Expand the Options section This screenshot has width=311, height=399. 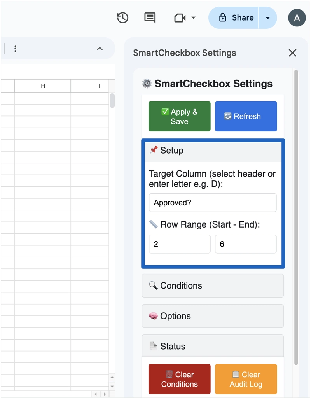[213, 316]
